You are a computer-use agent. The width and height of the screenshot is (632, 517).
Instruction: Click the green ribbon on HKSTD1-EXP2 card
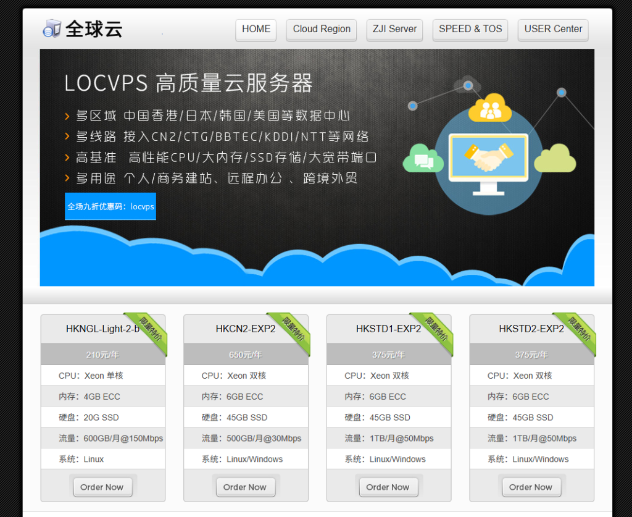click(435, 331)
